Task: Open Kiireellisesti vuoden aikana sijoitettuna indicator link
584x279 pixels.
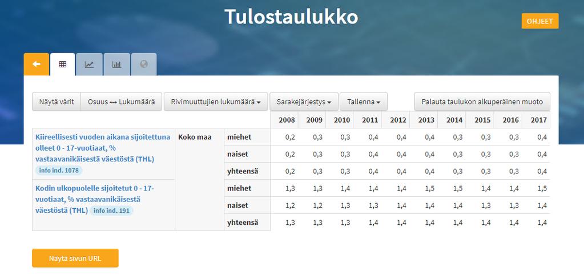Action: [x=103, y=148]
